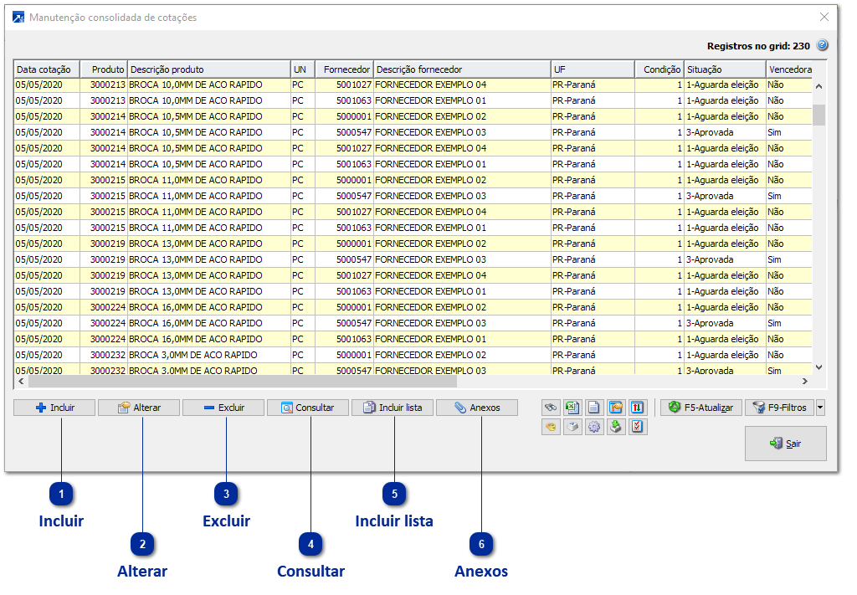This screenshot has width=857, height=595.
Task: Click the vertical scrollbar down arrow
Action: pos(819,367)
